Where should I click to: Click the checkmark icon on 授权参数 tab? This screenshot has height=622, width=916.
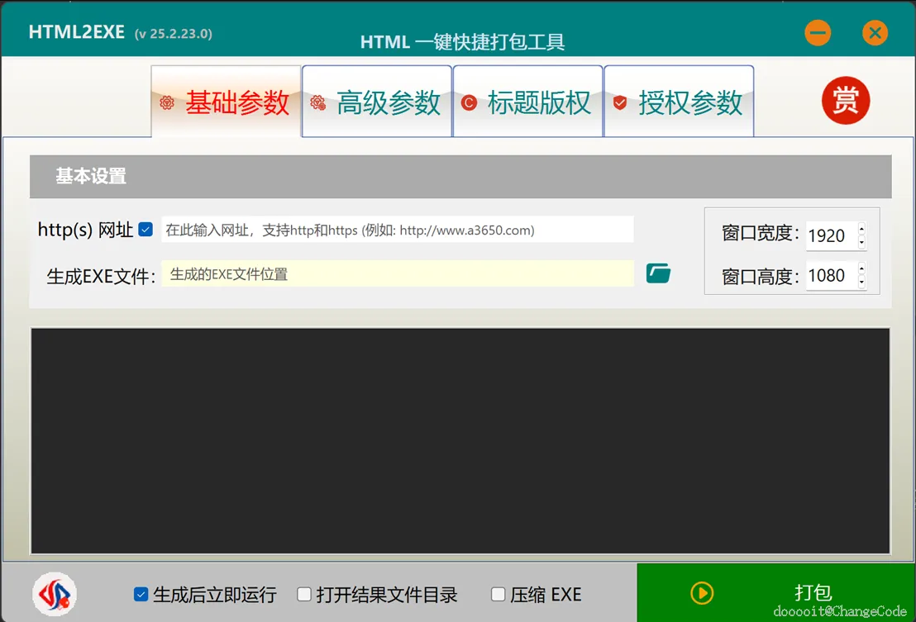pos(619,101)
